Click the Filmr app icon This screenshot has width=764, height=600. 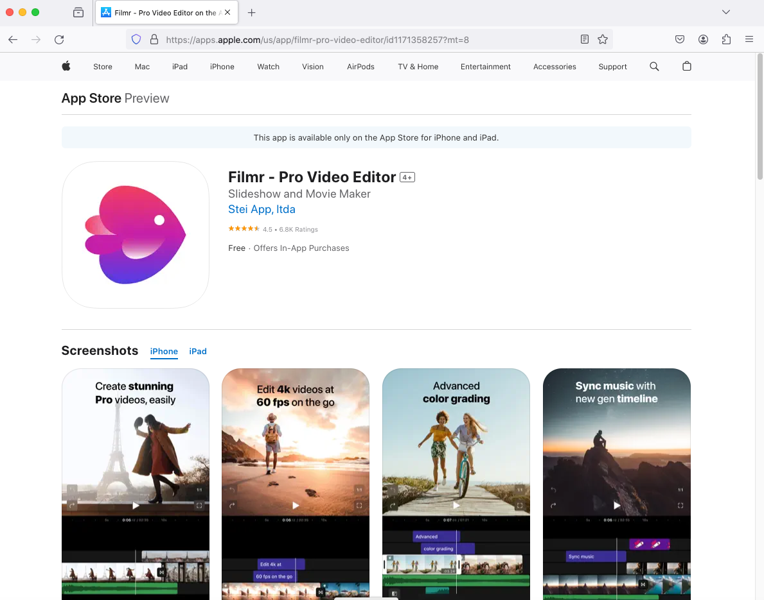[136, 235]
